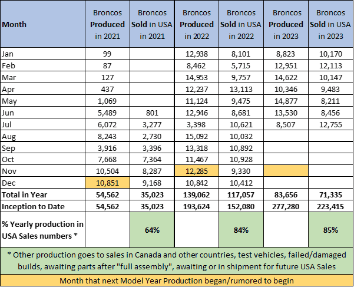
Task: Click the 'Other production goes to sales' footnote
Action: (x=177, y=261)
